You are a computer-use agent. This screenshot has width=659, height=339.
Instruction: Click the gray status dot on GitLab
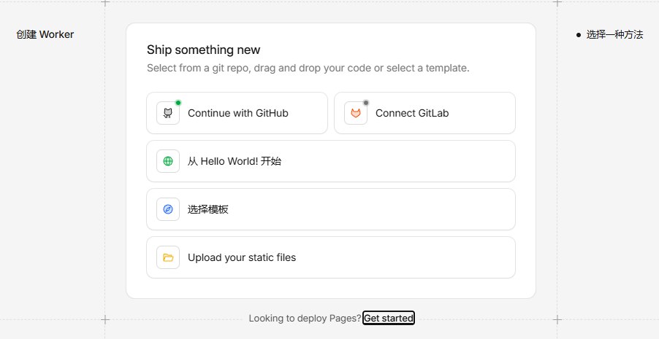(366, 103)
